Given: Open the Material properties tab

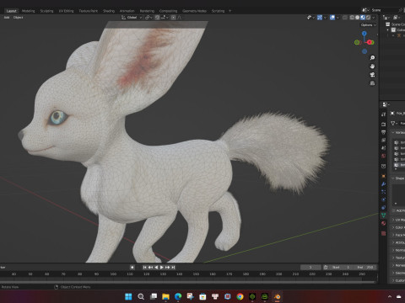Looking at the screenshot, I should point(384,223).
